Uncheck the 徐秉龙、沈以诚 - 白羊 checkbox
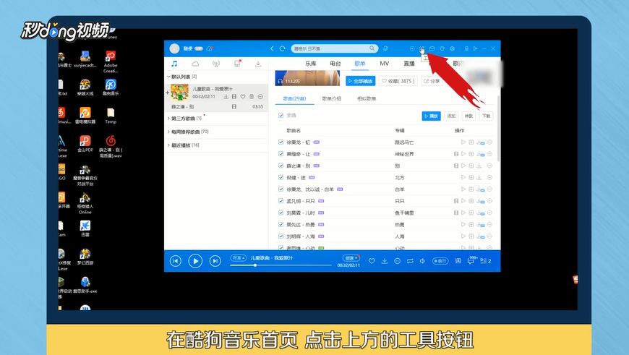 pos(281,189)
